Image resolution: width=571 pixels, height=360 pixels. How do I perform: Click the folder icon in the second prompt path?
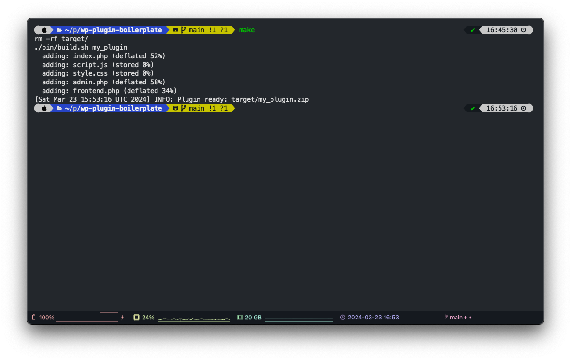click(x=59, y=109)
